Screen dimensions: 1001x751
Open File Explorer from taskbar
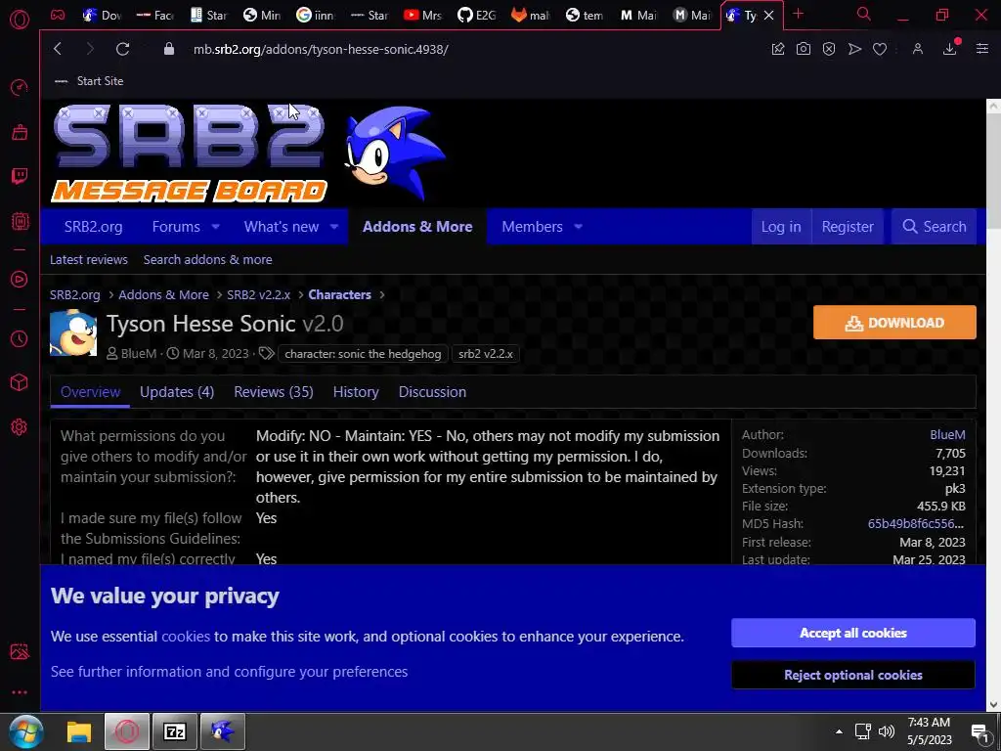click(x=80, y=731)
